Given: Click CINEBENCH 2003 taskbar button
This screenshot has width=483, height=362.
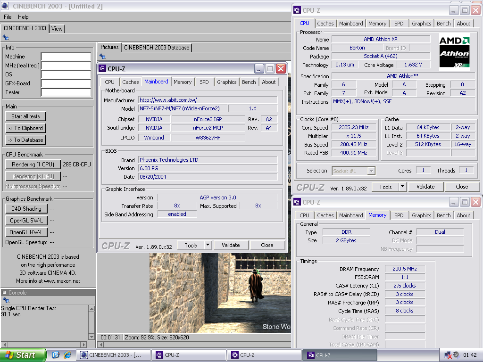Looking at the screenshot, I should 113,355.
